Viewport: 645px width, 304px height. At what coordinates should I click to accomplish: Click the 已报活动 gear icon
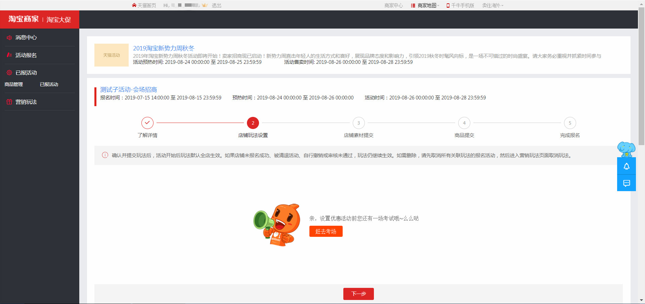click(9, 73)
